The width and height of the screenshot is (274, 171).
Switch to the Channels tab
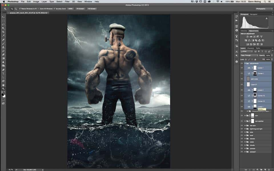[250, 48]
